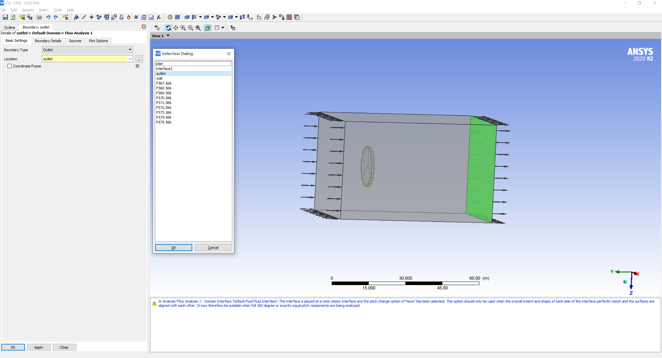Click OK in the Selection Dialog
Viewport: 662px width, 358px height.
coord(174,247)
